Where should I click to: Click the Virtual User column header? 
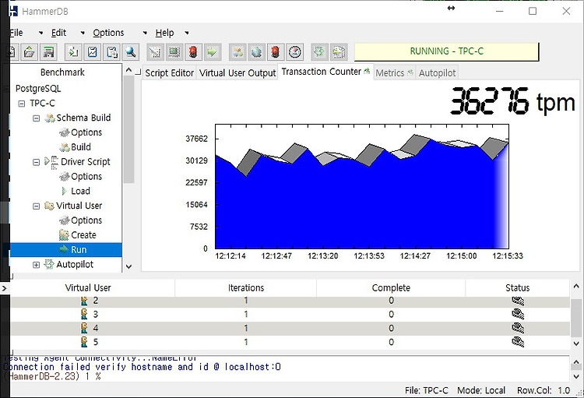pyautogui.click(x=88, y=287)
